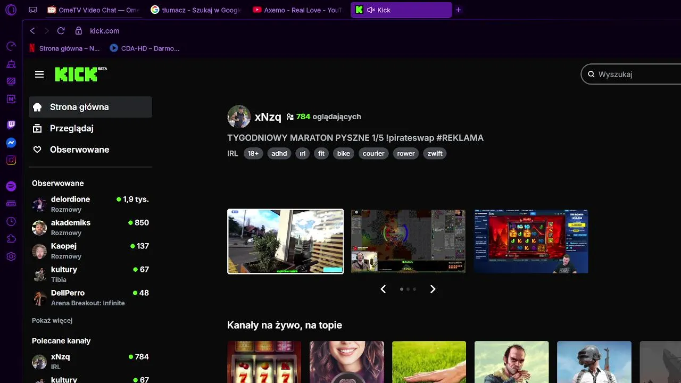Viewport: 681px width, 383px height.
Task: Click Kaopej avatar in sidebar
Action: [x=39, y=251]
